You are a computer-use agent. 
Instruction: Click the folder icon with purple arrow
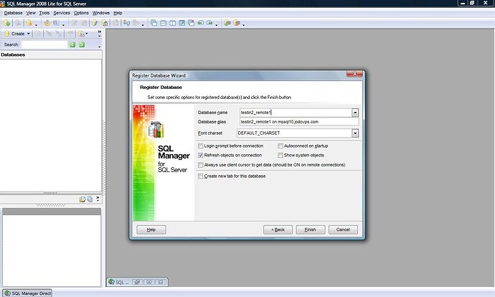coord(237,23)
